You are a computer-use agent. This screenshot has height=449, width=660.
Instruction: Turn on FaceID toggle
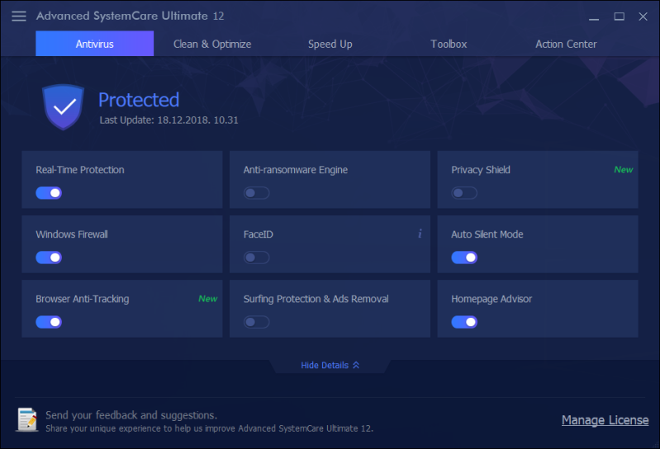click(256, 258)
